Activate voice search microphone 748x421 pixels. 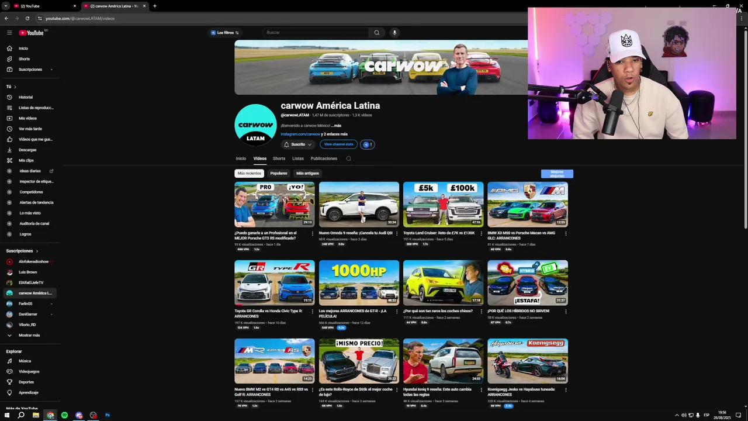point(394,33)
